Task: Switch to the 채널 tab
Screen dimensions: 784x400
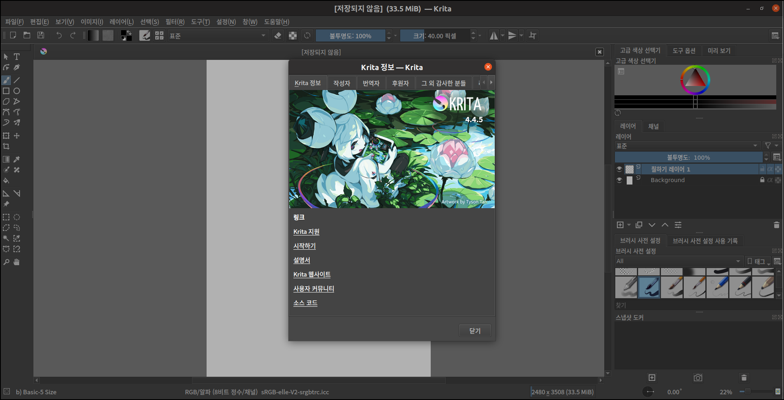Action: [x=653, y=126]
